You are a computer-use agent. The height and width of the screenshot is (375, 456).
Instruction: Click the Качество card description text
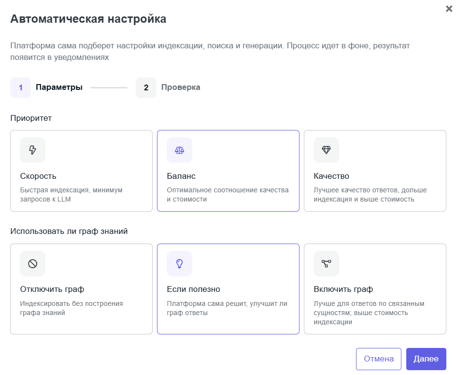370,195
